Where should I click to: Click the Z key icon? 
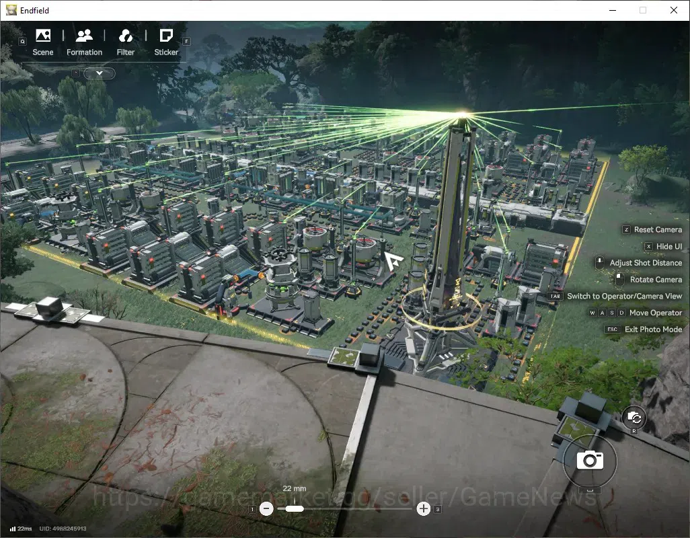[625, 229]
